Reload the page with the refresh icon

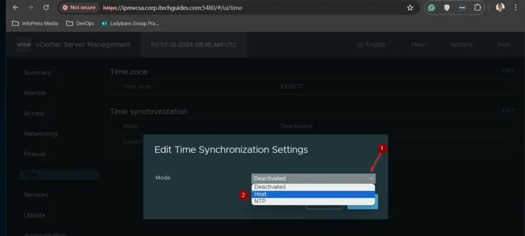[46, 7]
